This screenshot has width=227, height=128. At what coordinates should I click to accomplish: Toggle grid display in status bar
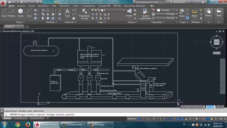(139, 119)
